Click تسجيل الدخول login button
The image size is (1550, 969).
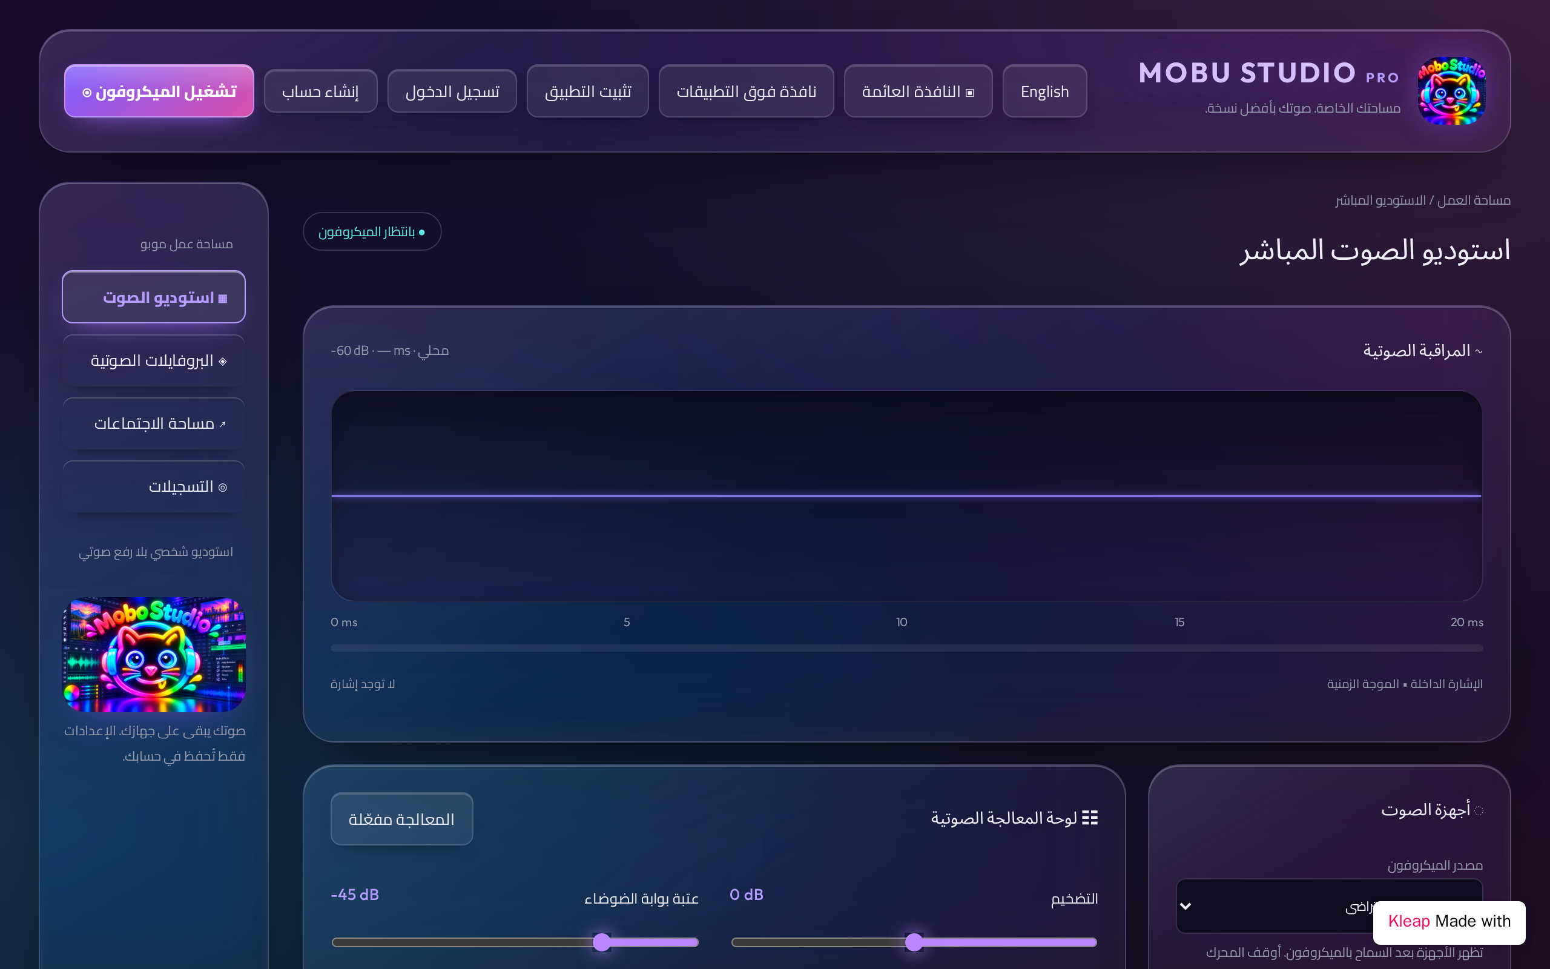pyautogui.click(x=452, y=91)
